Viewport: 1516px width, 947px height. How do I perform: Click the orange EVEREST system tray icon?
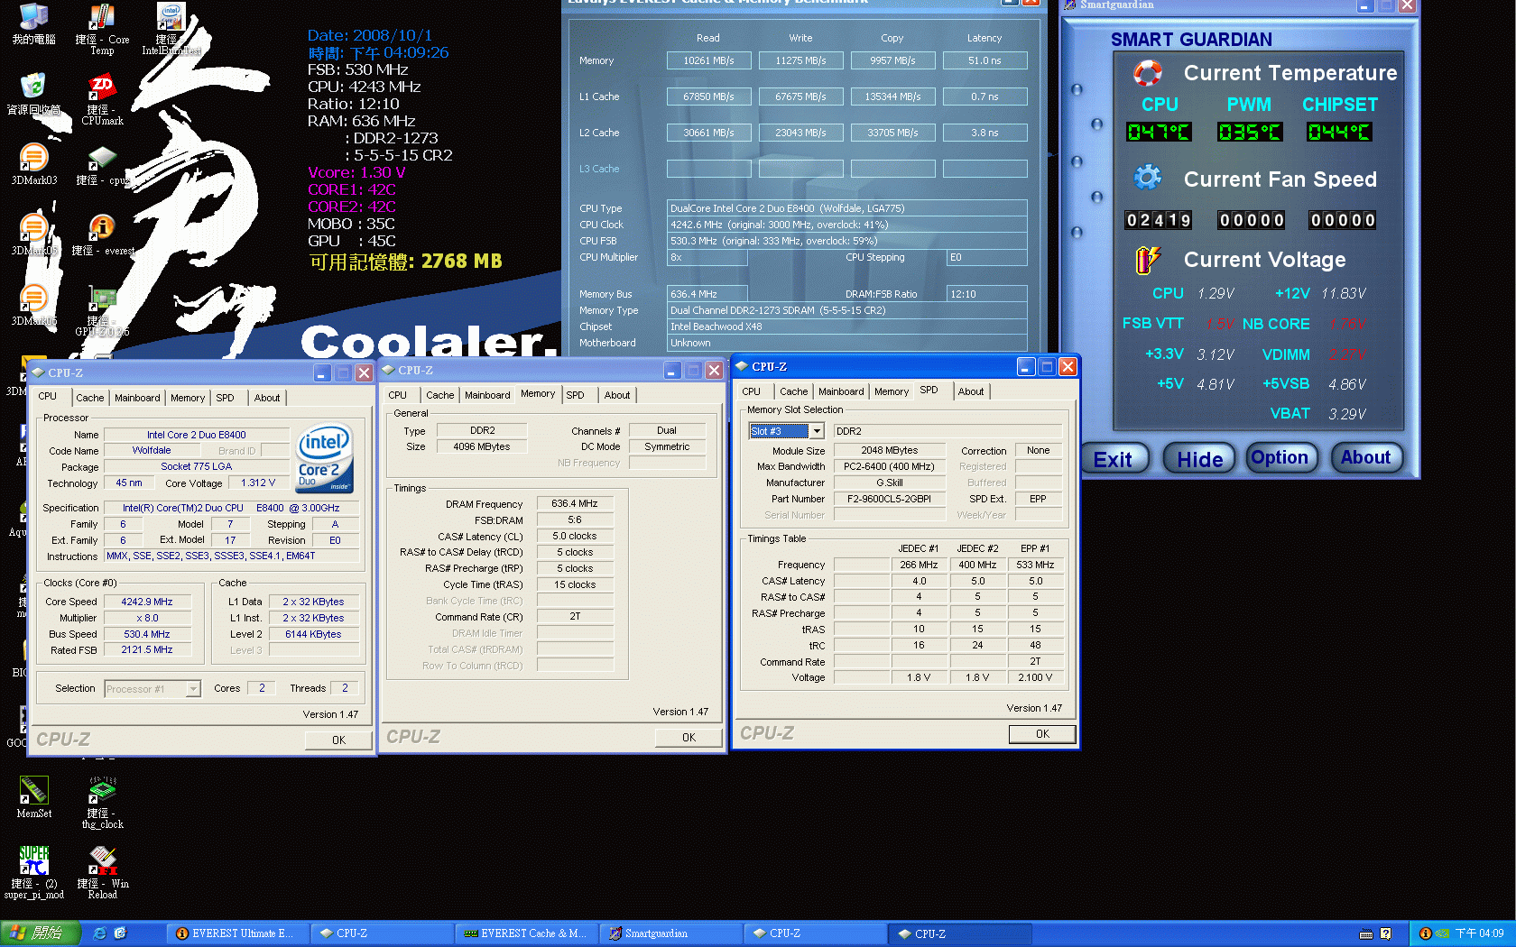click(1425, 933)
